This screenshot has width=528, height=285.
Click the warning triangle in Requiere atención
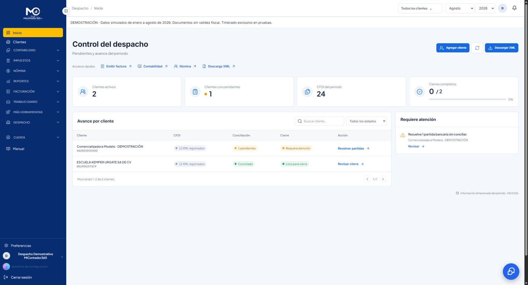(403, 135)
